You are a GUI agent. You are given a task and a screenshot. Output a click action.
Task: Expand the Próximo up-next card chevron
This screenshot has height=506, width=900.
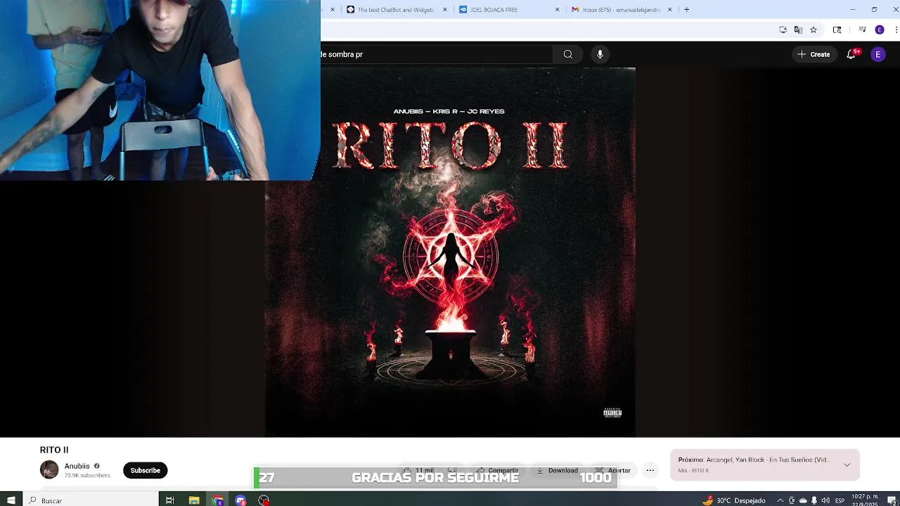(847, 465)
